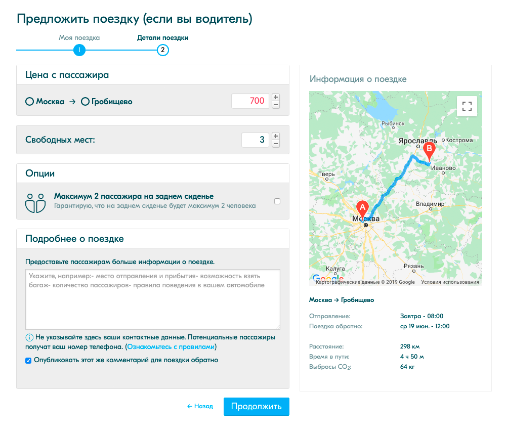Enable max 2 passengers on back seat
The width and height of the screenshot is (506, 436).
tap(277, 201)
